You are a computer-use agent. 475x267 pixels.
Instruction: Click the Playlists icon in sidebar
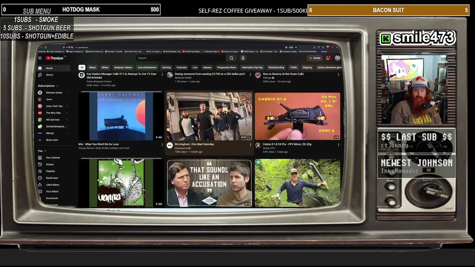point(40,171)
